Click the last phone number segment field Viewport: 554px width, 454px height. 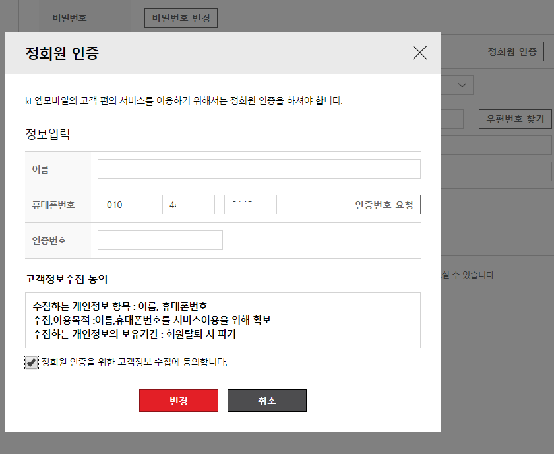coord(252,204)
